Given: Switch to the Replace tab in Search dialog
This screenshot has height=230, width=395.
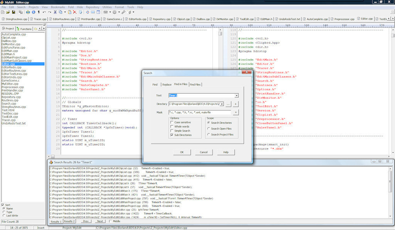Looking at the screenshot, I should coord(167,85).
